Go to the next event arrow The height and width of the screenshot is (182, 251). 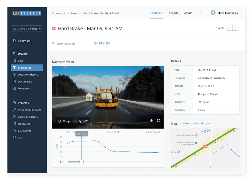click(235, 28)
